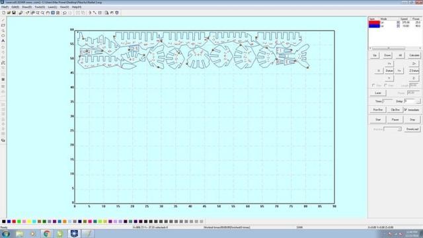Click the magnifier zoom icon in toolbar
Viewport: 423px width, 238px height.
coord(42,13)
